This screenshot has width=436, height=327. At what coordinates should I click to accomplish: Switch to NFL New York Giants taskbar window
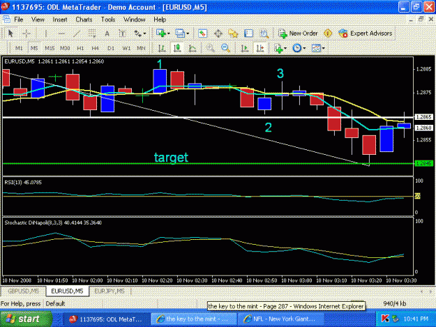pyautogui.click(x=281, y=319)
